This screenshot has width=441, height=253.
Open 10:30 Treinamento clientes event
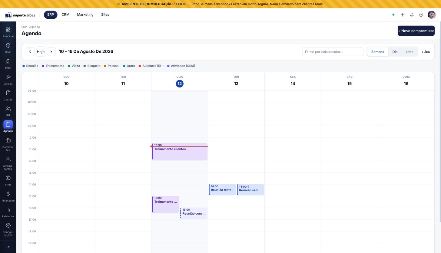coord(180,152)
